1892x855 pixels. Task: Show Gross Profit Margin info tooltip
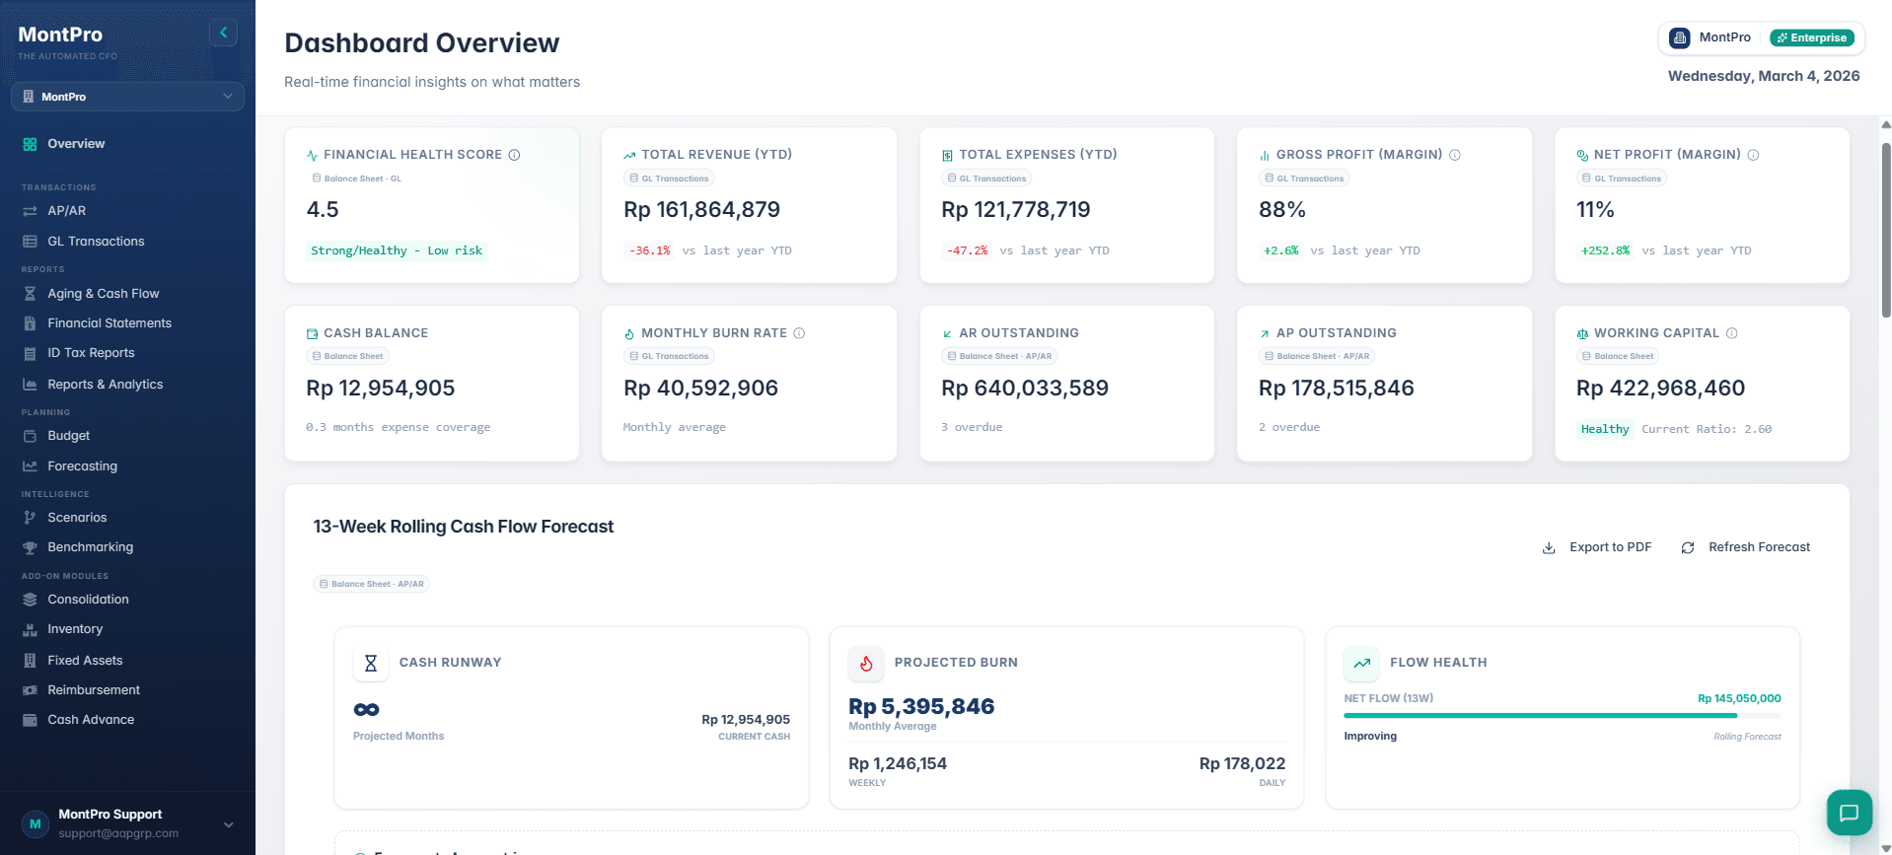click(1455, 155)
